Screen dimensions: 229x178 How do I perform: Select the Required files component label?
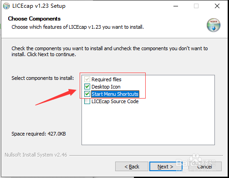107,79
